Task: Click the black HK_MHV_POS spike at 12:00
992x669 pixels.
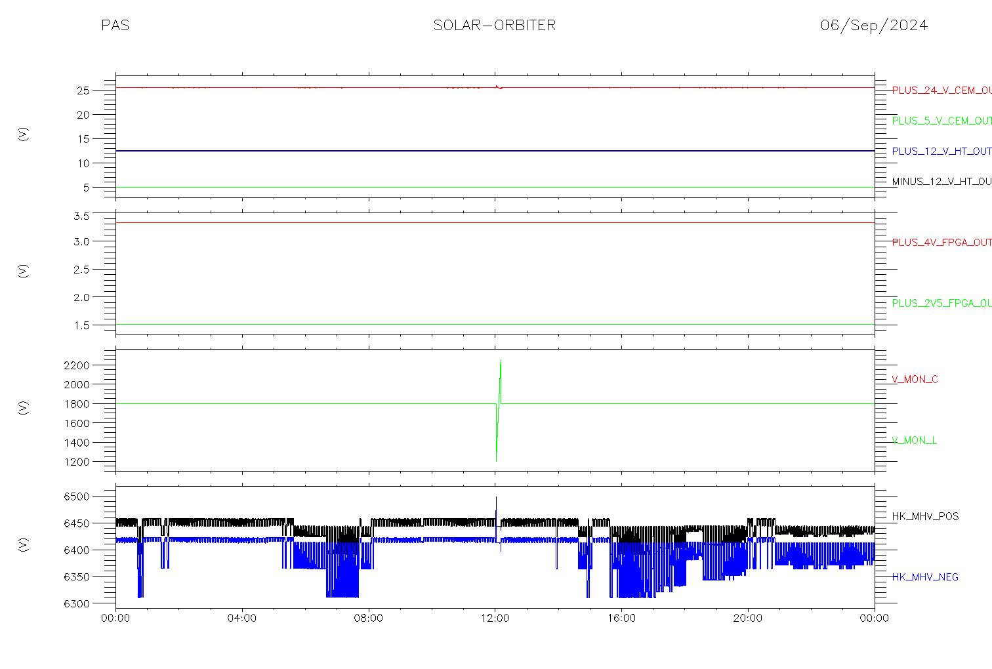Action: [496, 498]
